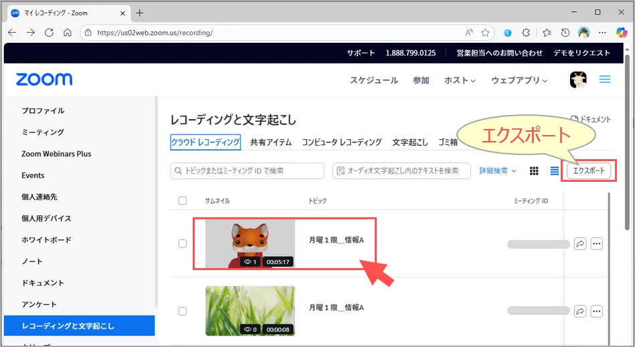Click the エクスポート button
Viewport: 635px width, 347px height.
click(589, 170)
